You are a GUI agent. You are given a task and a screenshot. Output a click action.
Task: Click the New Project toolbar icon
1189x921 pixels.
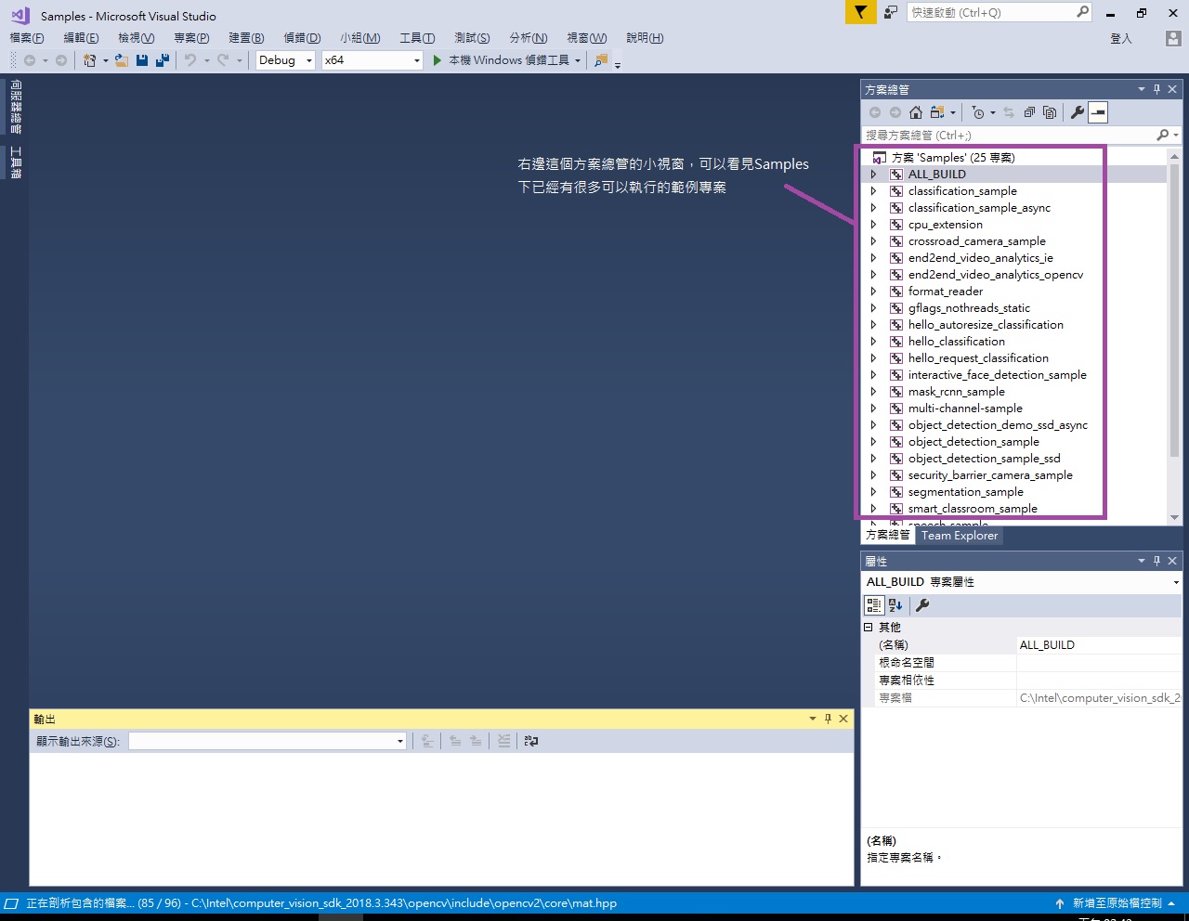pyautogui.click(x=90, y=60)
